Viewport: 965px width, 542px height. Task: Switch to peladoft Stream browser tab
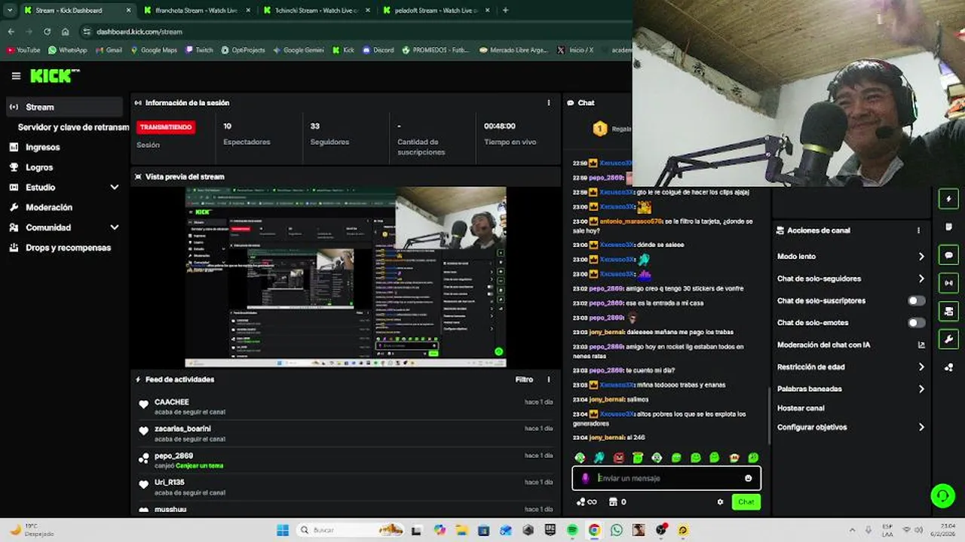click(x=435, y=11)
